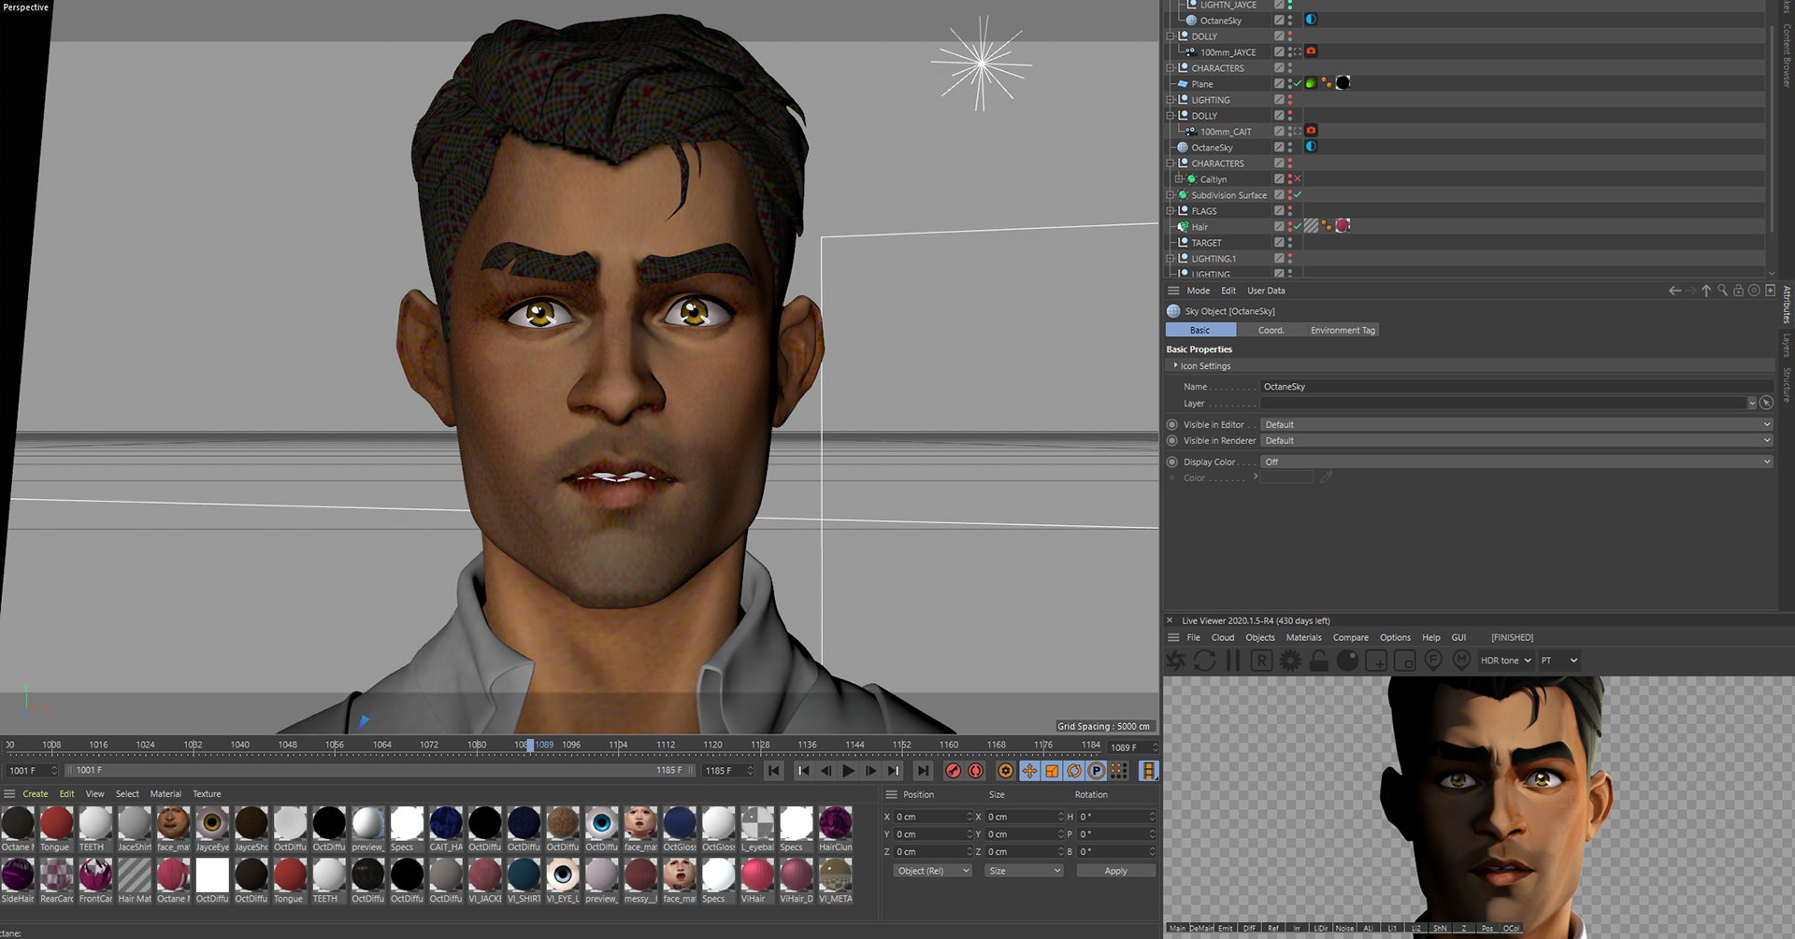
Task: Open the Live Viewer Materials menu
Action: pyautogui.click(x=1303, y=637)
